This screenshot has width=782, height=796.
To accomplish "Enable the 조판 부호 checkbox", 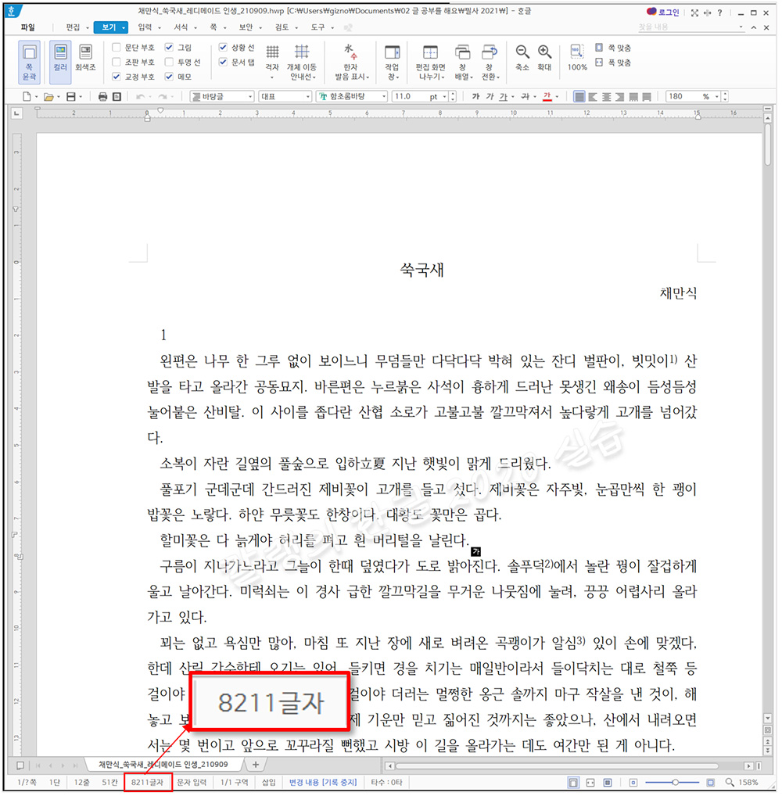I will click(x=117, y=62).
